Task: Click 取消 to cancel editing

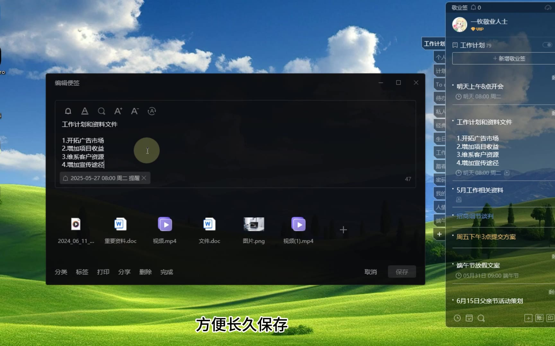Action: click(371, 272)
